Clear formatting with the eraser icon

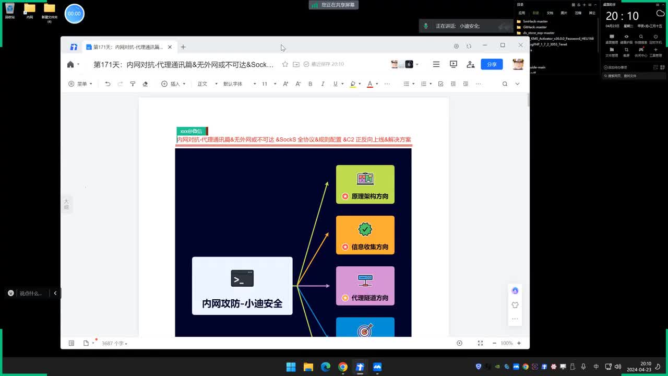pyautogui.click(x=145, y=84)
